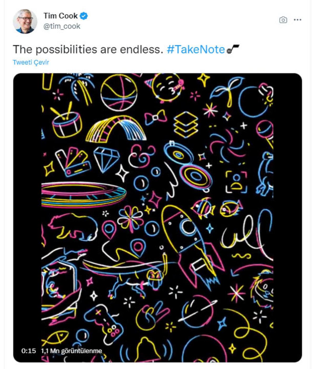Viewport: 316px width, 369px height.
Task: Click the 1,1 Mn görüntülenme view count
Action: tap(71, 351)
